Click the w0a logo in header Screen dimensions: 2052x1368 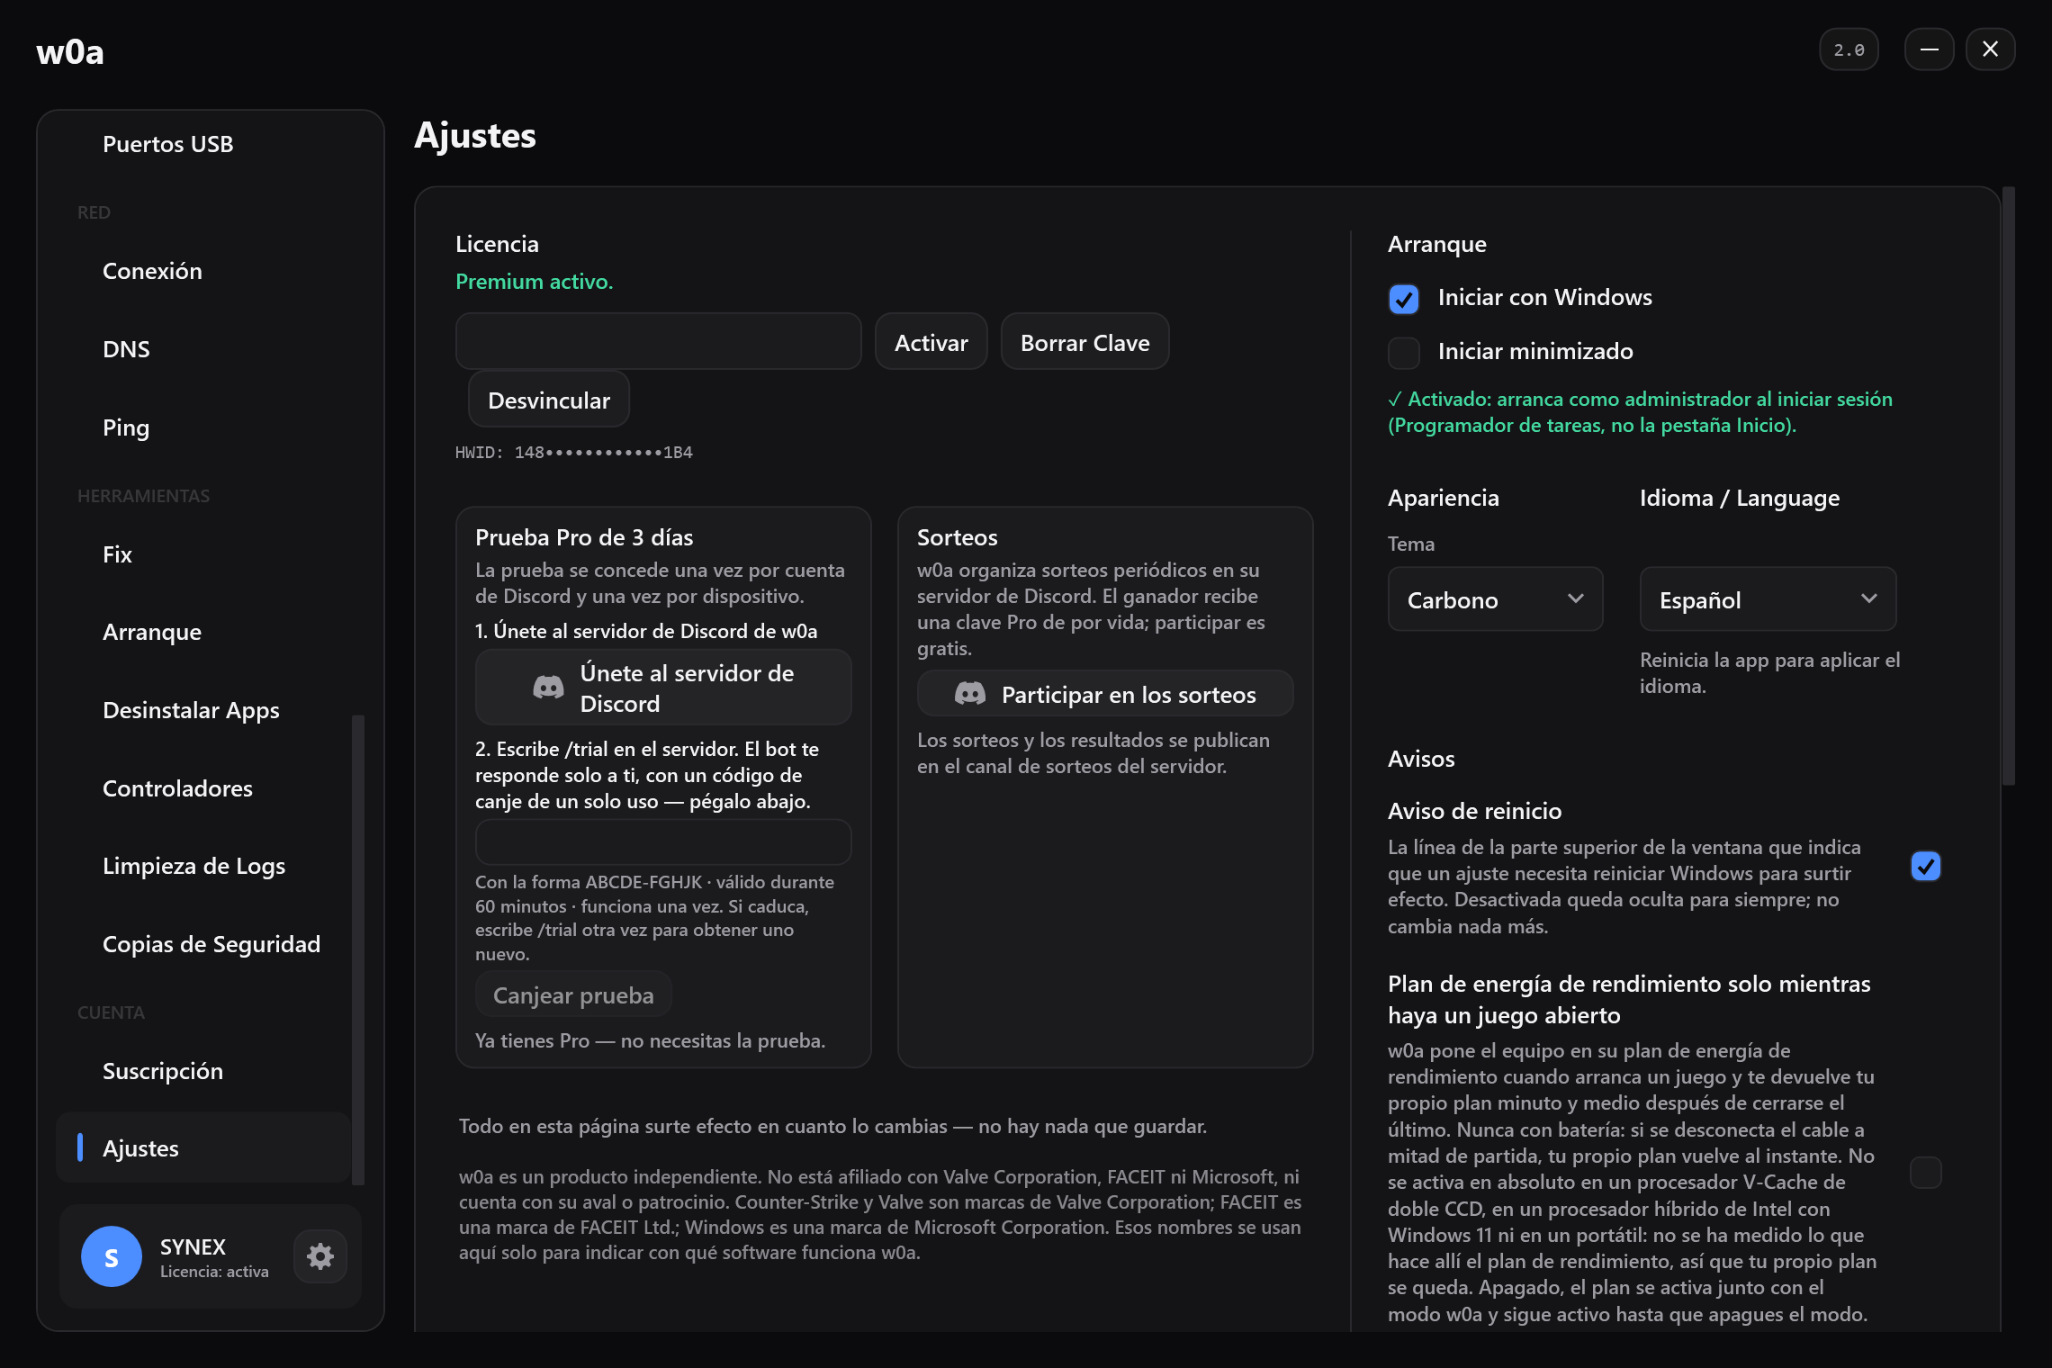tap(70, 52)
